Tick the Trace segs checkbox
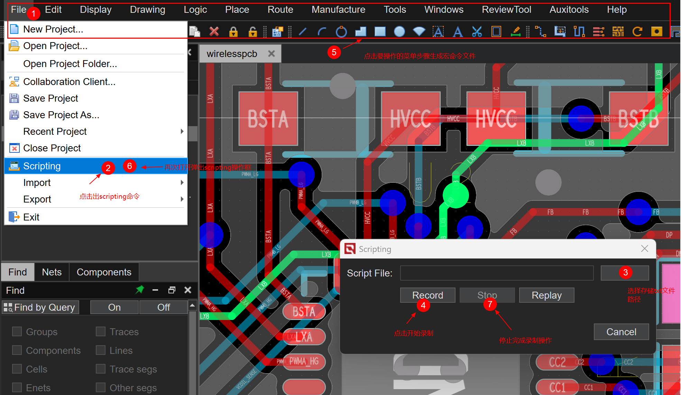 click(101, 369)
